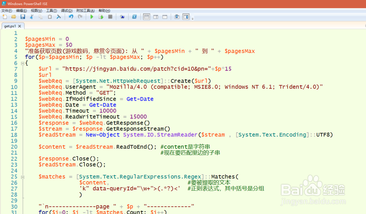
Task: Cut selection using the scissors icon
Action: pos(32,17)
